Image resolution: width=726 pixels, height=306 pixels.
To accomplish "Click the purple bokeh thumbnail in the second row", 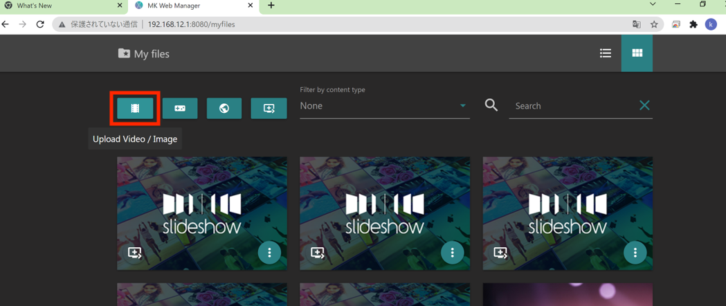I will (568, 294).
